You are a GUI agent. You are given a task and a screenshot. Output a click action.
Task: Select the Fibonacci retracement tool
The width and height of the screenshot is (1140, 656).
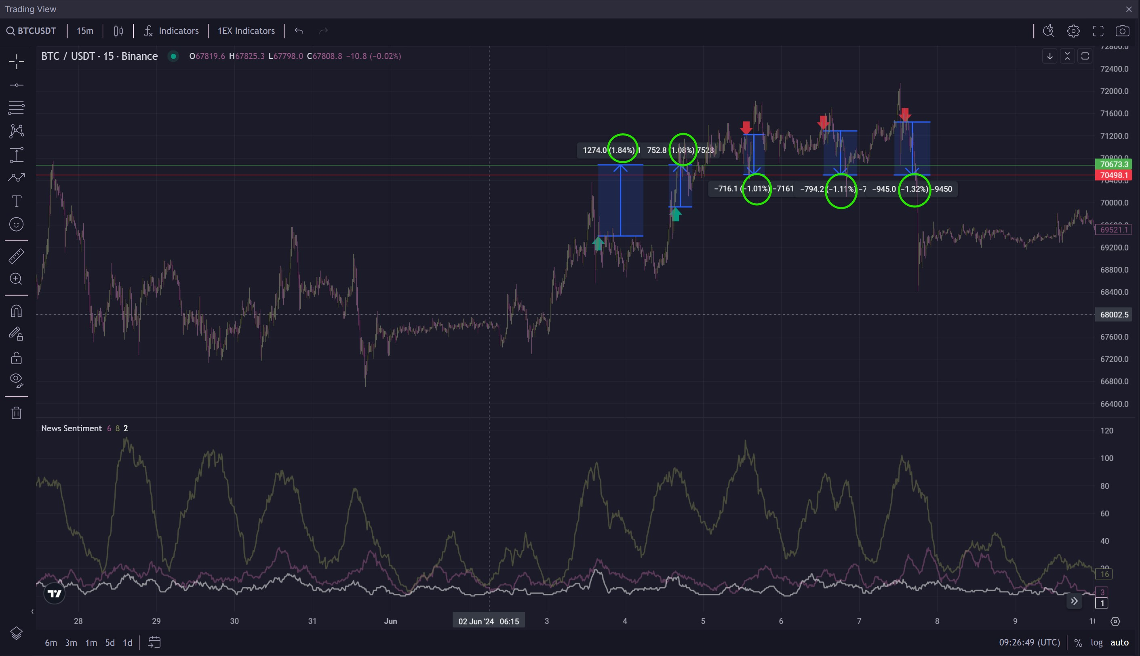click(17, 108)
